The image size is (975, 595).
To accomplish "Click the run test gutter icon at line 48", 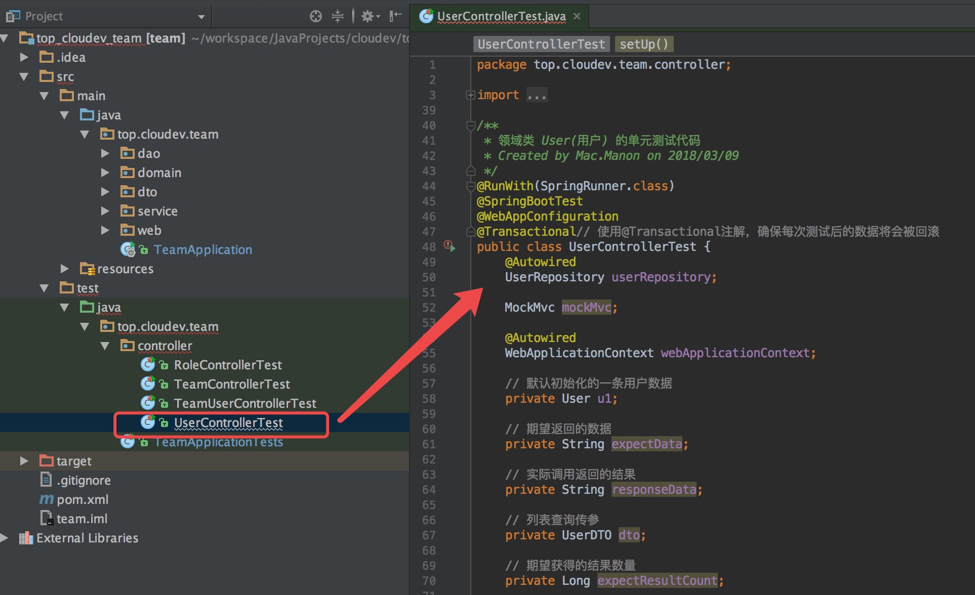I will pyautogui.click(x=450, y=246).
